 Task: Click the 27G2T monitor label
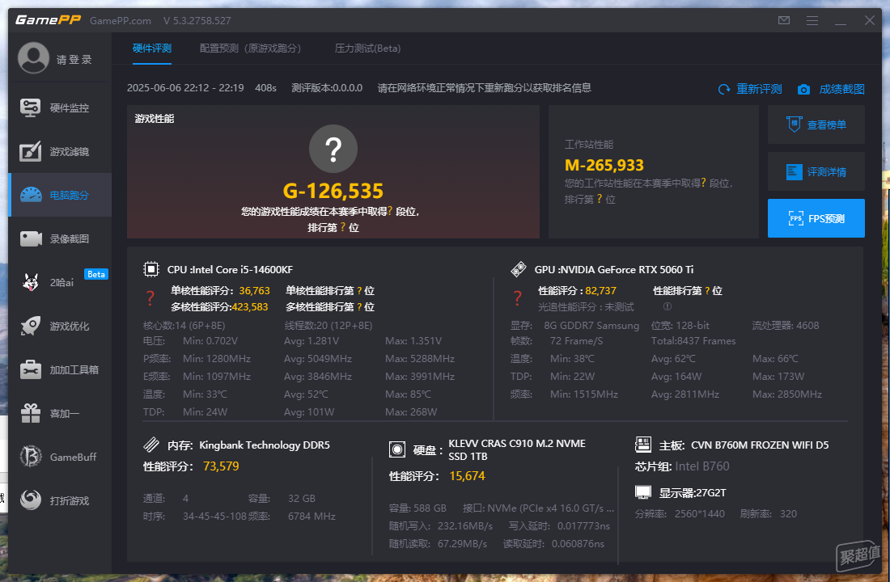(710, 492)
